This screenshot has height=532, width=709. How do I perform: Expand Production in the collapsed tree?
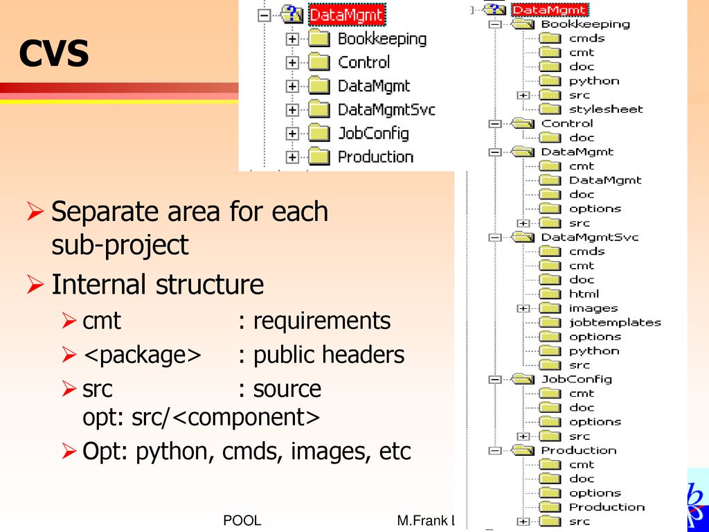(292, 157)
